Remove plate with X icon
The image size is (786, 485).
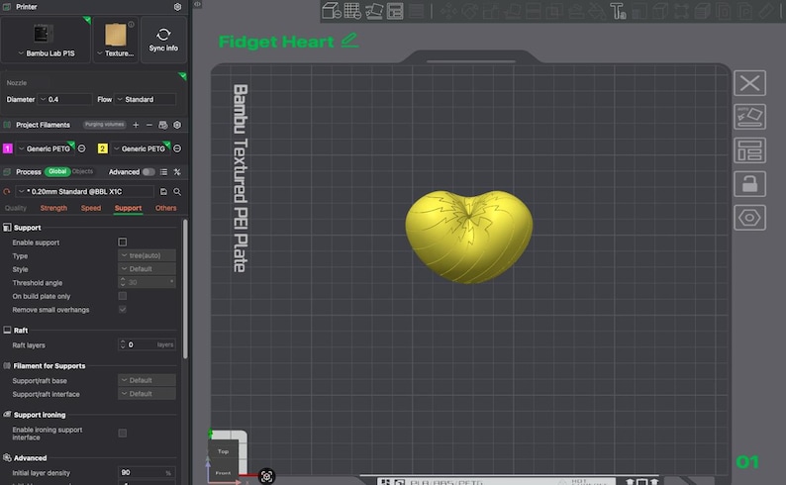point(749,83)
